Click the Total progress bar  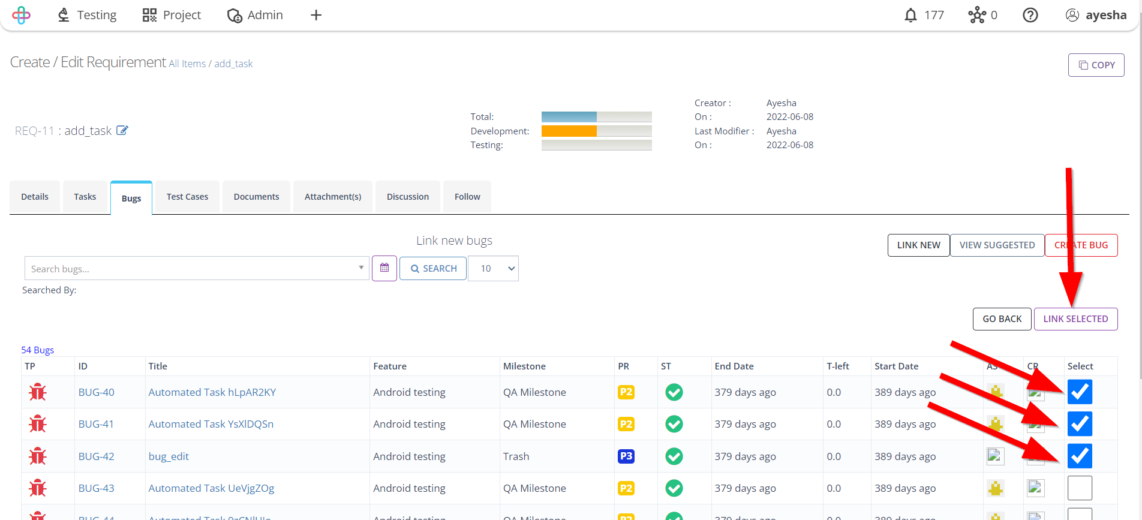pos(596,116)
